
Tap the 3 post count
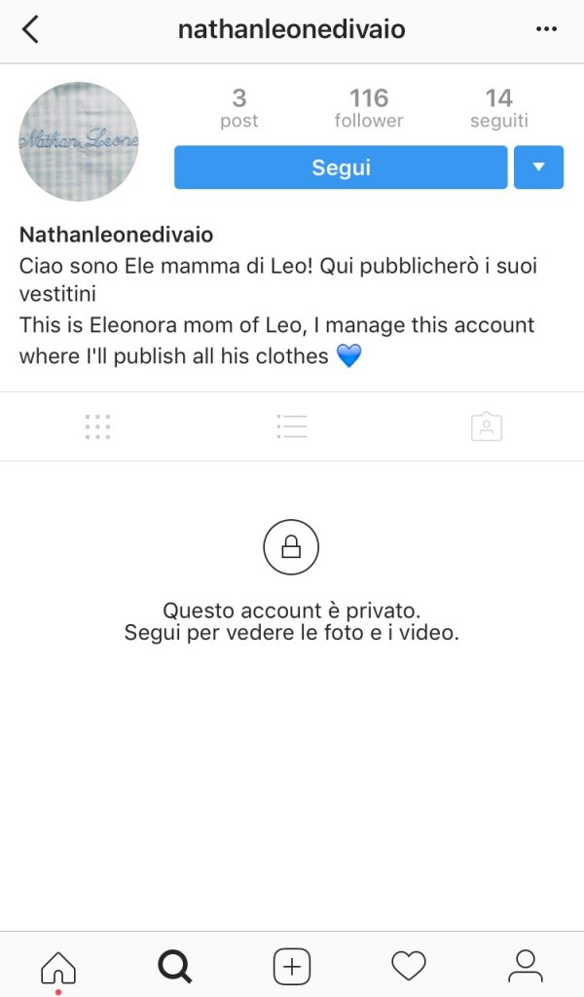point(238,108)
